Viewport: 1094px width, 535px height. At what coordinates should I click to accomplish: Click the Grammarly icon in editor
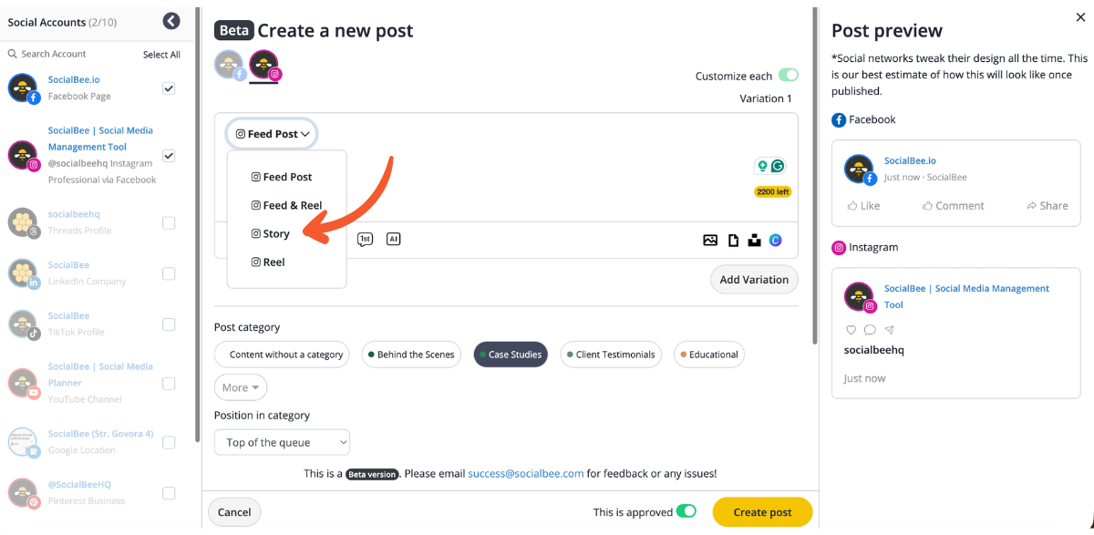(778, 166)
